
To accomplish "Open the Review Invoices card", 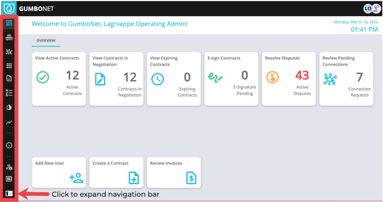I will (x=174, y=173).
